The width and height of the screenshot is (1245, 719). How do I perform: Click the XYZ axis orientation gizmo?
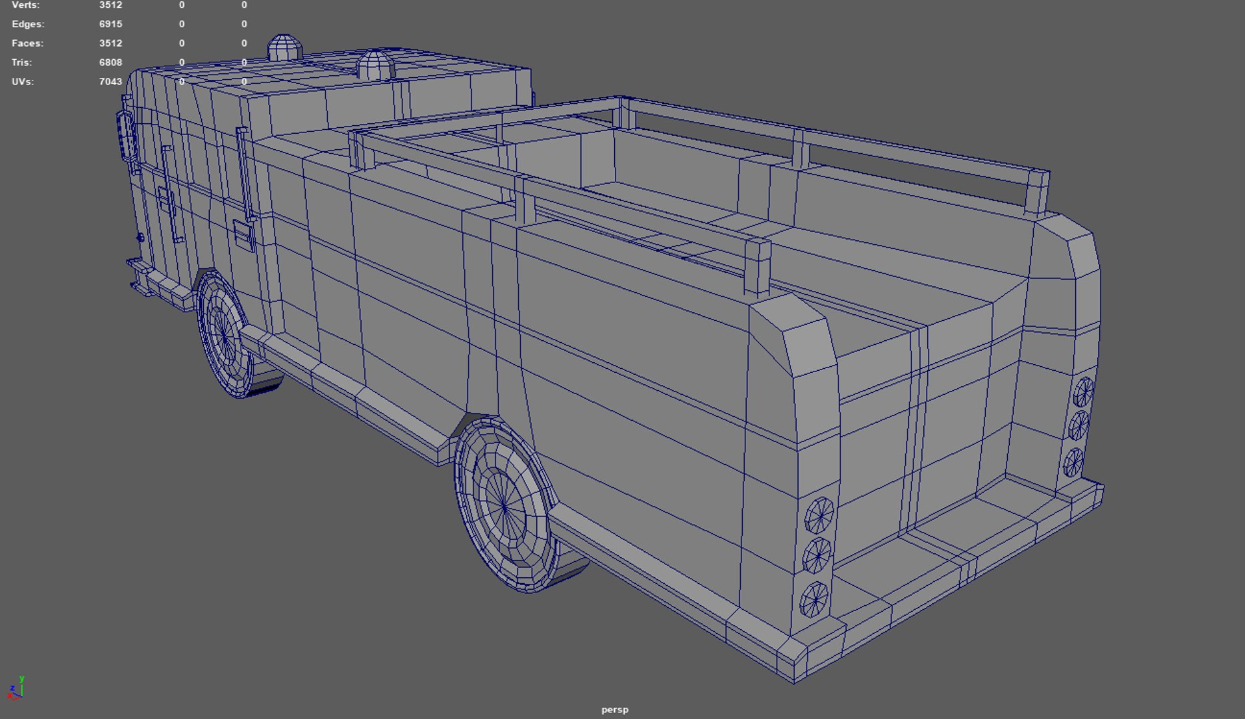[x=16, y=689]
